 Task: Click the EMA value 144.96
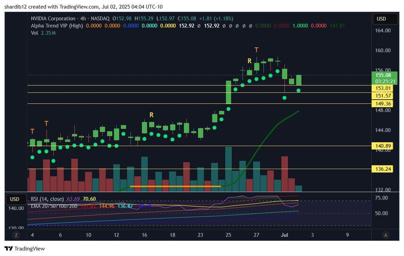[x=107, y=206]
